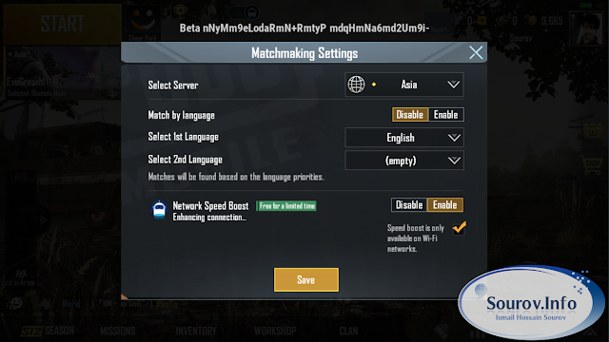Viewport: 609px width, 342px height.
Task: Expand the Asia server dropdown
Action: (x=403, y=85)
